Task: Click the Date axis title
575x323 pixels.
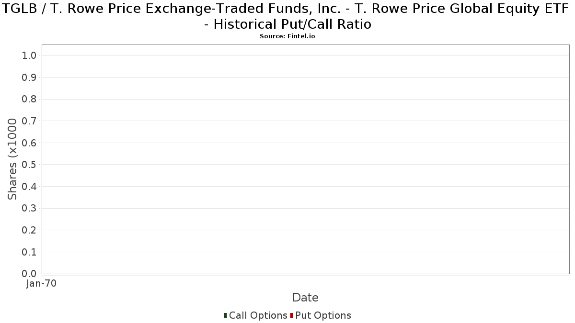Action: (x=305, y=298)
